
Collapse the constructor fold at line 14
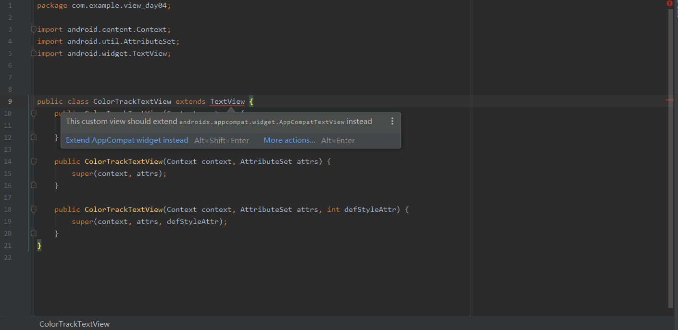34,161
